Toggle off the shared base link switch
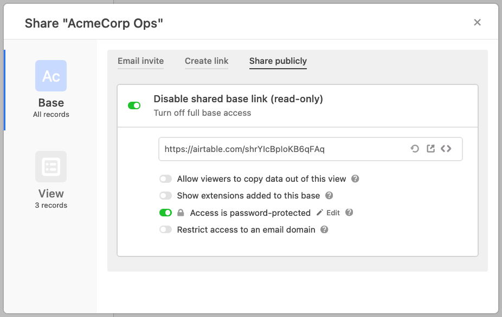Image resolution: width=502 pixels, height=317 pixels. (134, 105)
